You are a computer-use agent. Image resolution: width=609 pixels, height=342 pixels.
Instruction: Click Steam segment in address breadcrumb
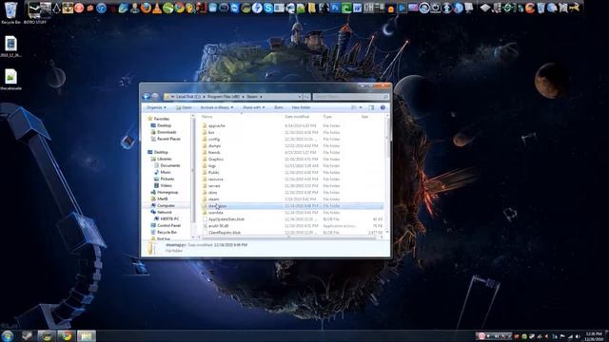pos(252,96)
